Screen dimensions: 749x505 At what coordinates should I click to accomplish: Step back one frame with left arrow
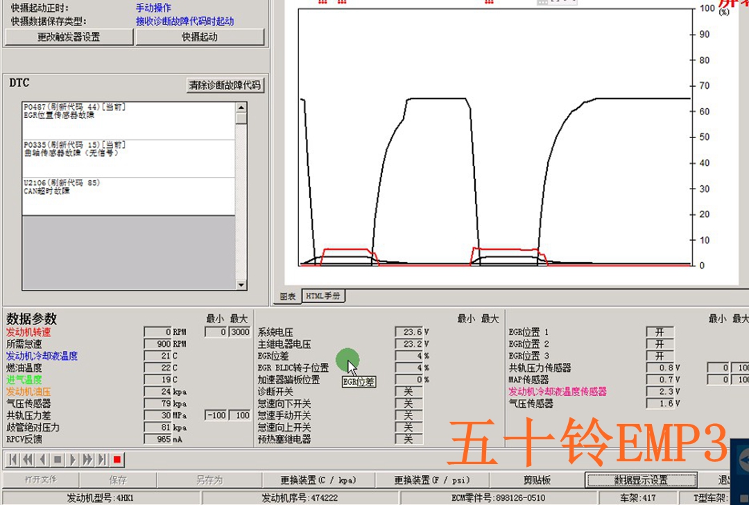coord(42,460)
